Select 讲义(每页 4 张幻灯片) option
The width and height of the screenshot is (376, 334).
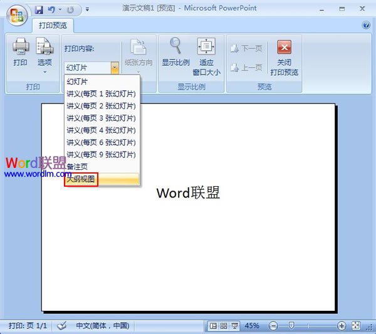coord(102,130)
